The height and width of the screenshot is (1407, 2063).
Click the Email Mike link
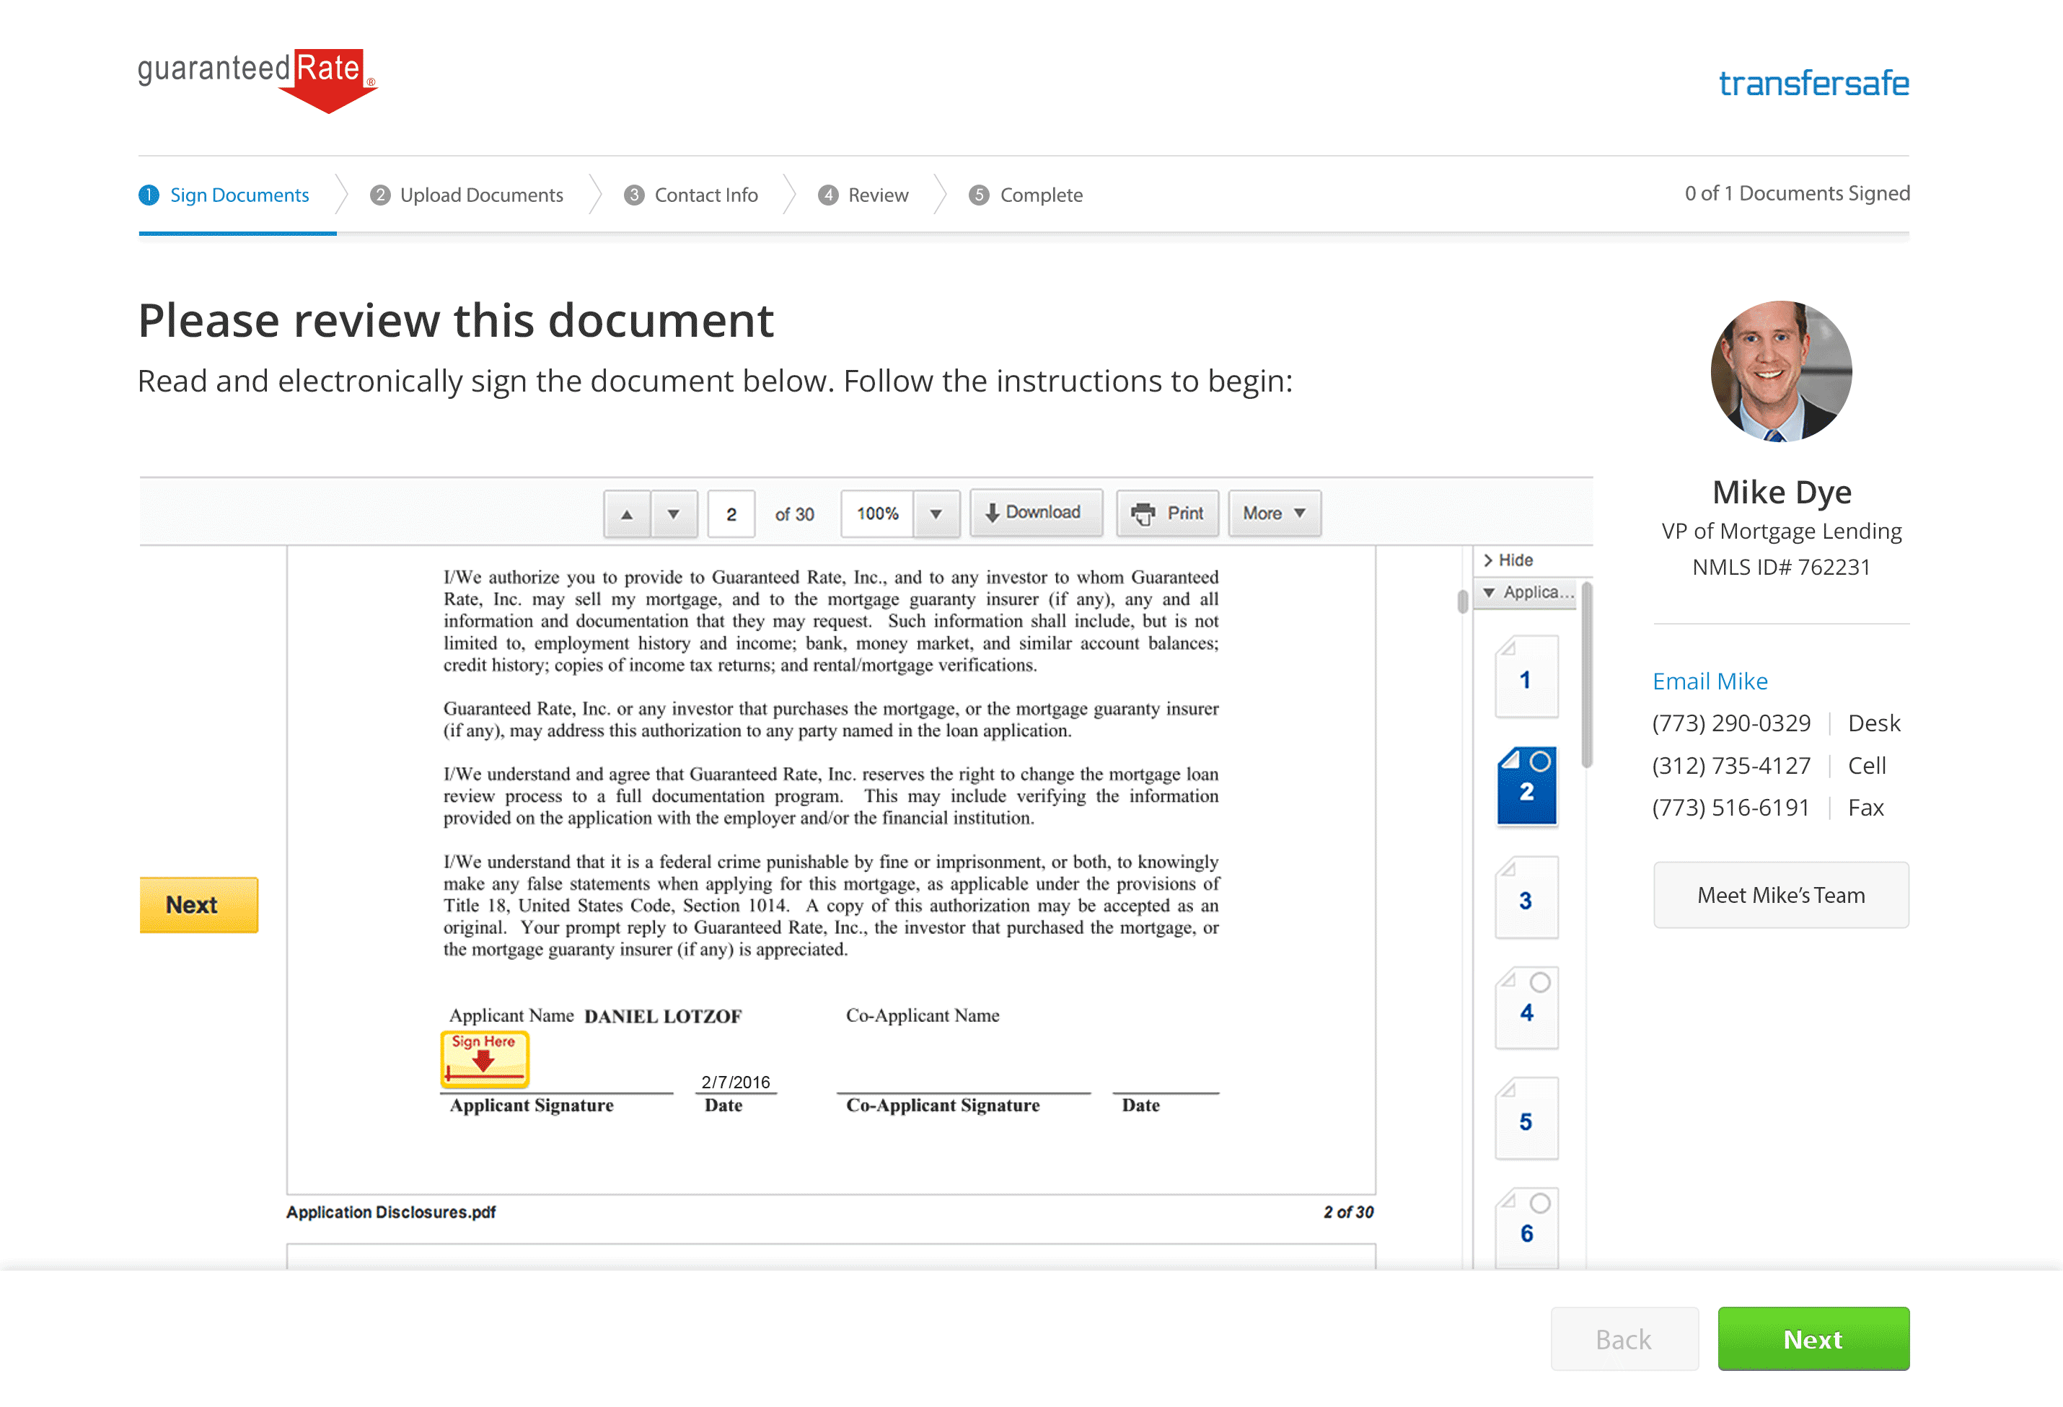(1710, 681)
